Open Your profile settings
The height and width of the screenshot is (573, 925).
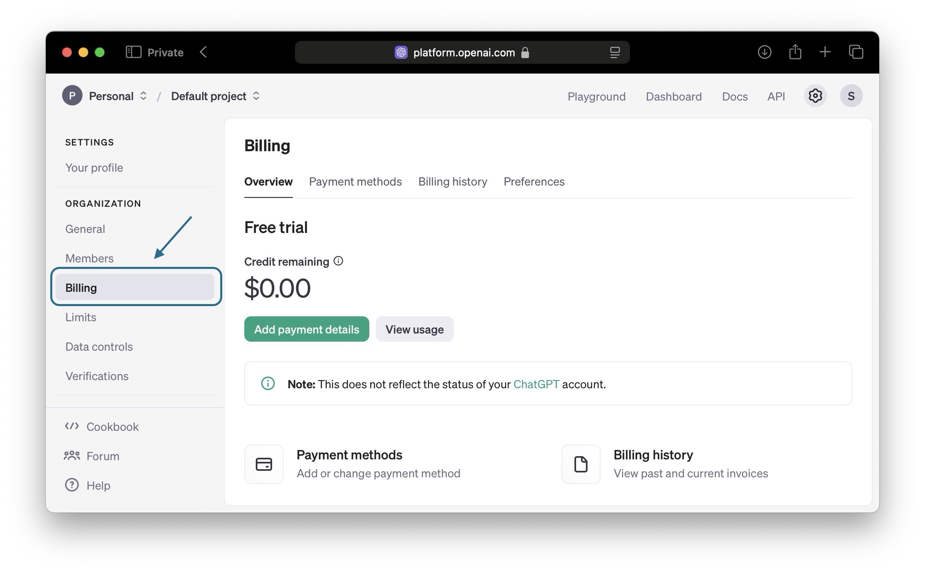click(94, 168)
